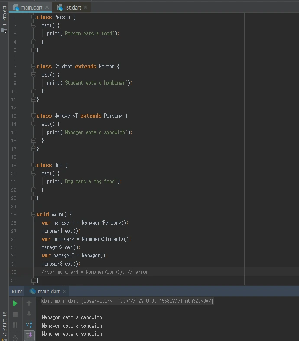Screen dimensions: 299x341
Task: Click 'Manager eats a sandwich' string in editor
Action: (95, 132)
